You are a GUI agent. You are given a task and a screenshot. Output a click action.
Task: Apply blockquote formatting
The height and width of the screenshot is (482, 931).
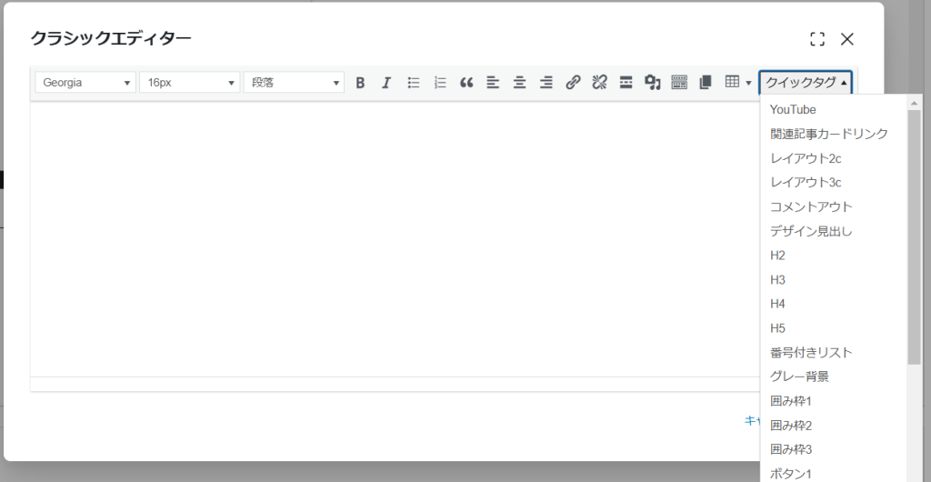click(466, 83)
